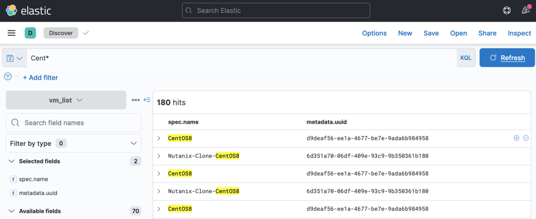
Task: Click the Add filter link
Action: [x=40, y=78]
